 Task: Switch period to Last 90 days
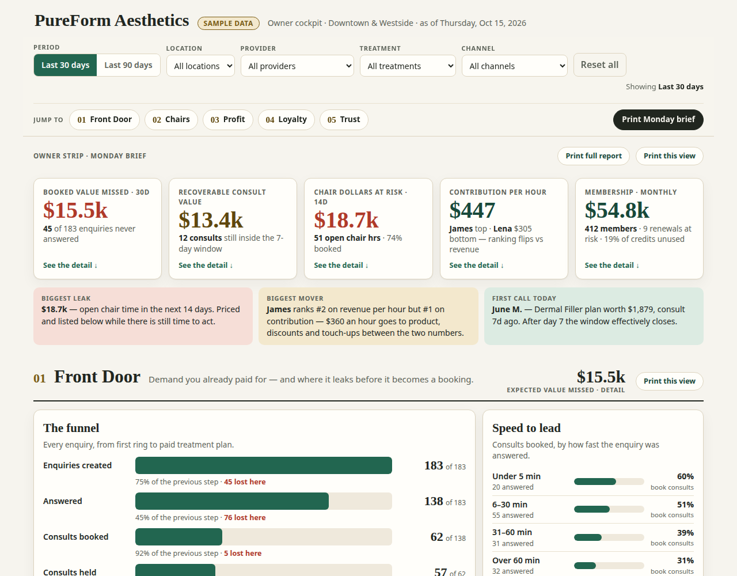(x=128, y=65)
